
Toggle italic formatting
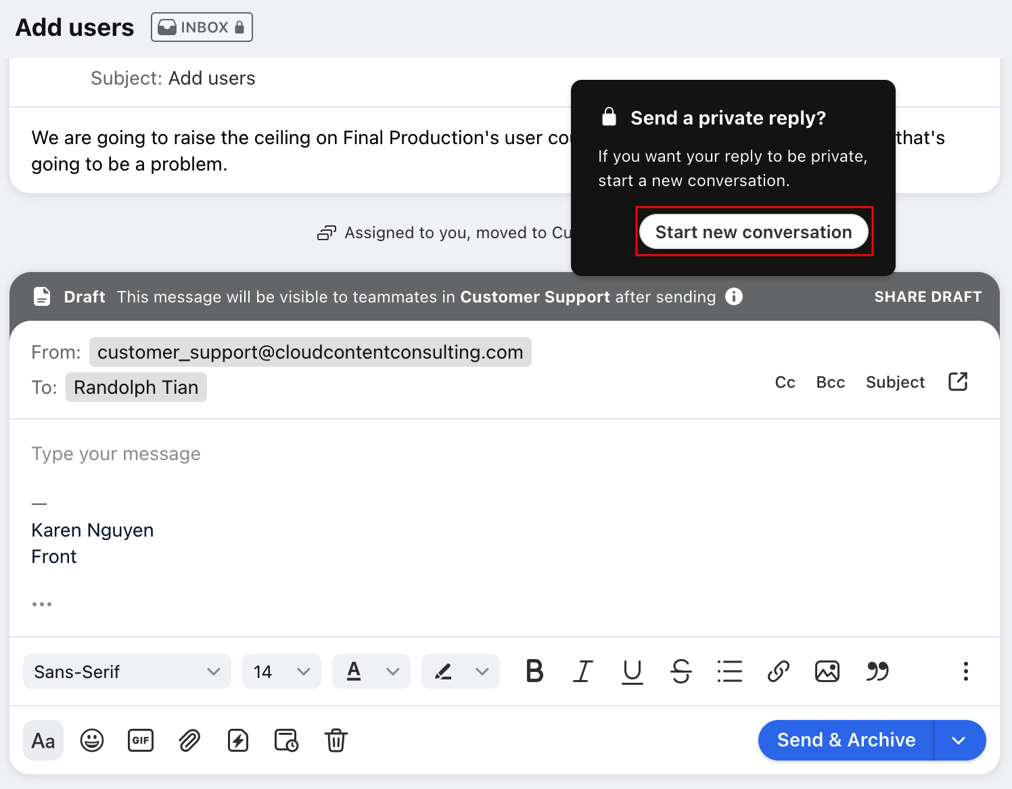pos(583,671)
